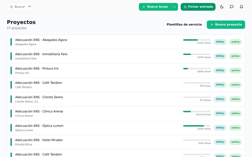Image resolution: width=252 pixels, height=157 pixels.
Task: Create a task with Nueva tarea
Action: (x=155, y=7)
